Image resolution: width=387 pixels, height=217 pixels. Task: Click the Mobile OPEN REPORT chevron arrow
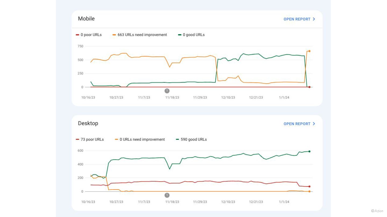(314, 19)
